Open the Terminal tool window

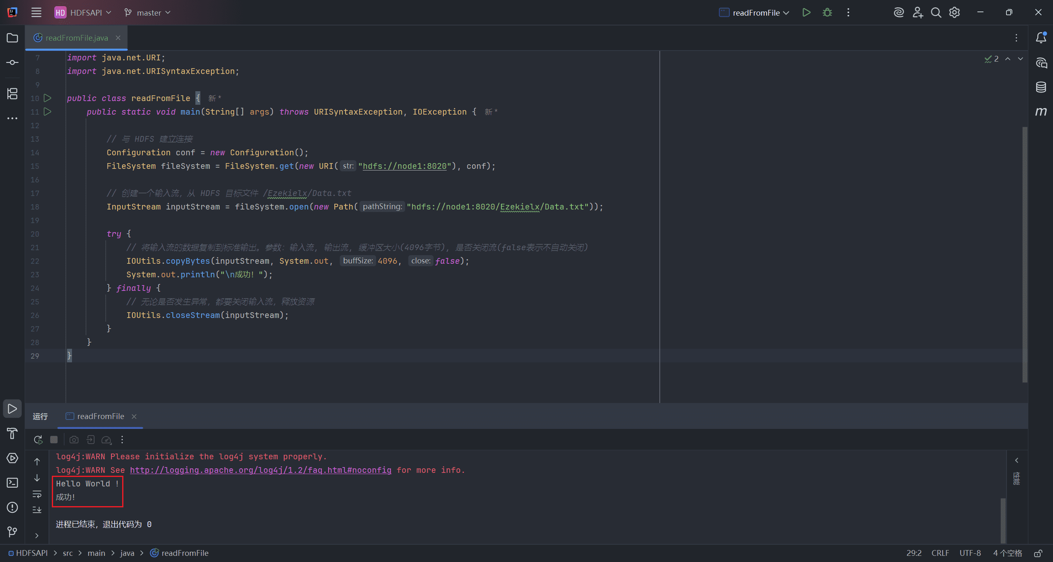coord(12,483)
